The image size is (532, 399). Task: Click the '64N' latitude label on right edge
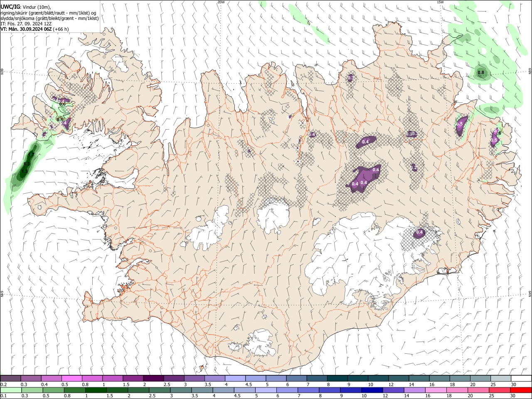pyautogui.click(x=530, y=293)
